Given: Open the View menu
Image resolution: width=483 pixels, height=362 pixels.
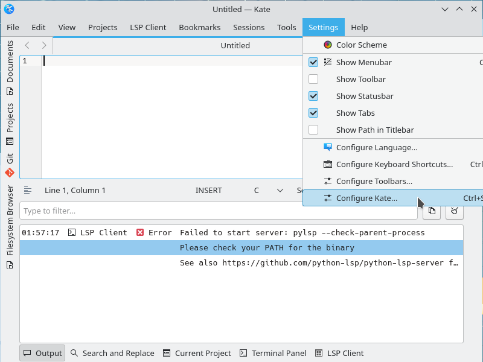Looking at the screenshot, I should pos(67,27).
